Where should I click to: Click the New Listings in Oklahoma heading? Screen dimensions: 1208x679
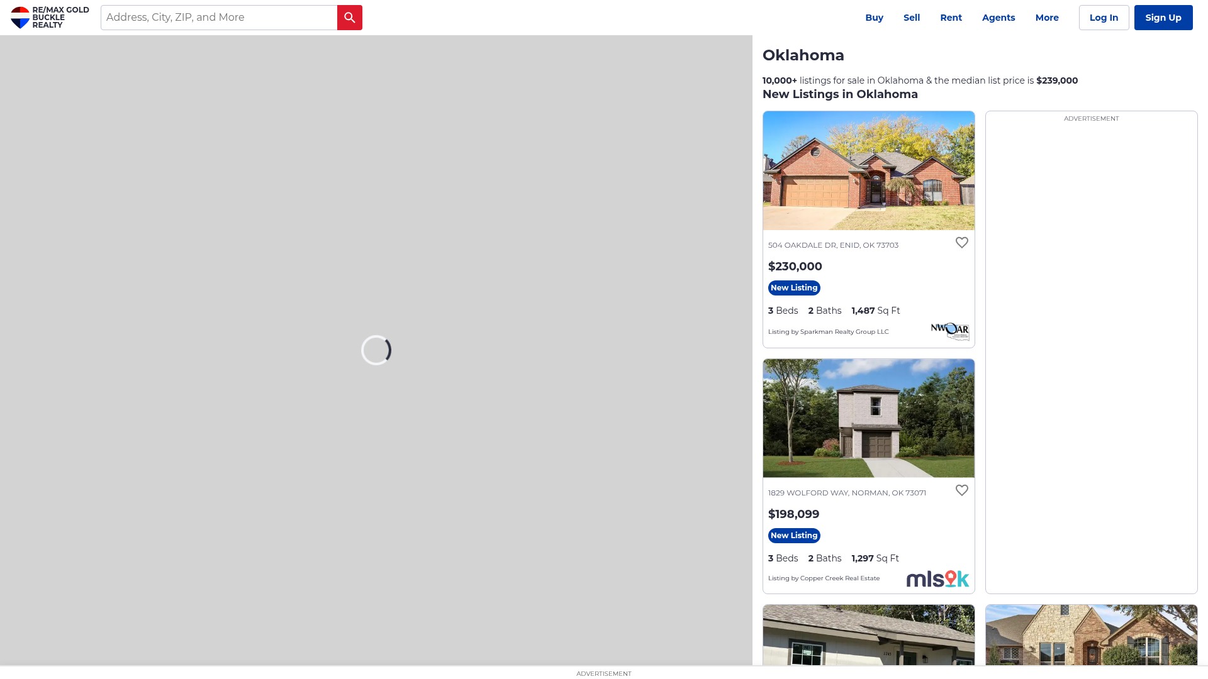840,94
